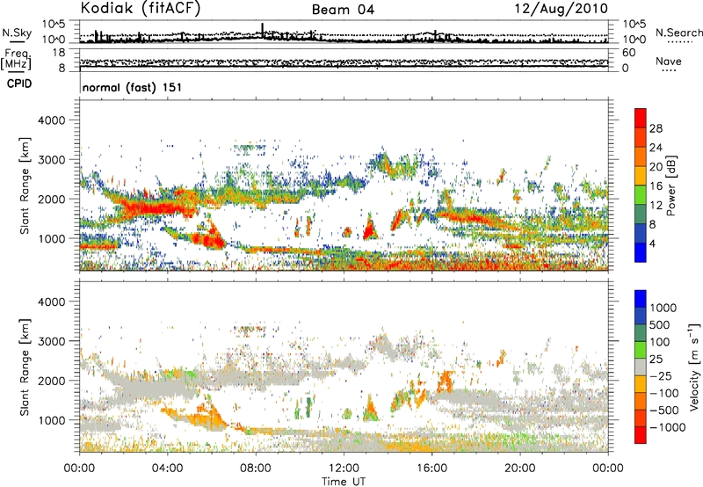Click the "100" label on velocity color bar

pyautogui.click(x=659, y=342)
